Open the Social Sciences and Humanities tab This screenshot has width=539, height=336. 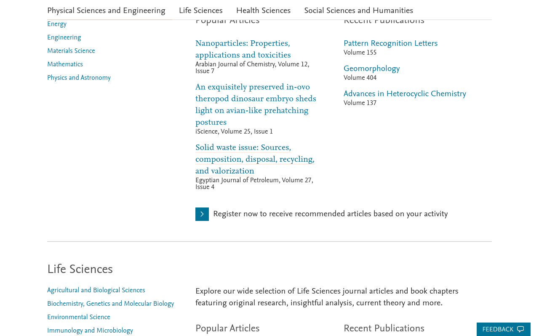358,10
